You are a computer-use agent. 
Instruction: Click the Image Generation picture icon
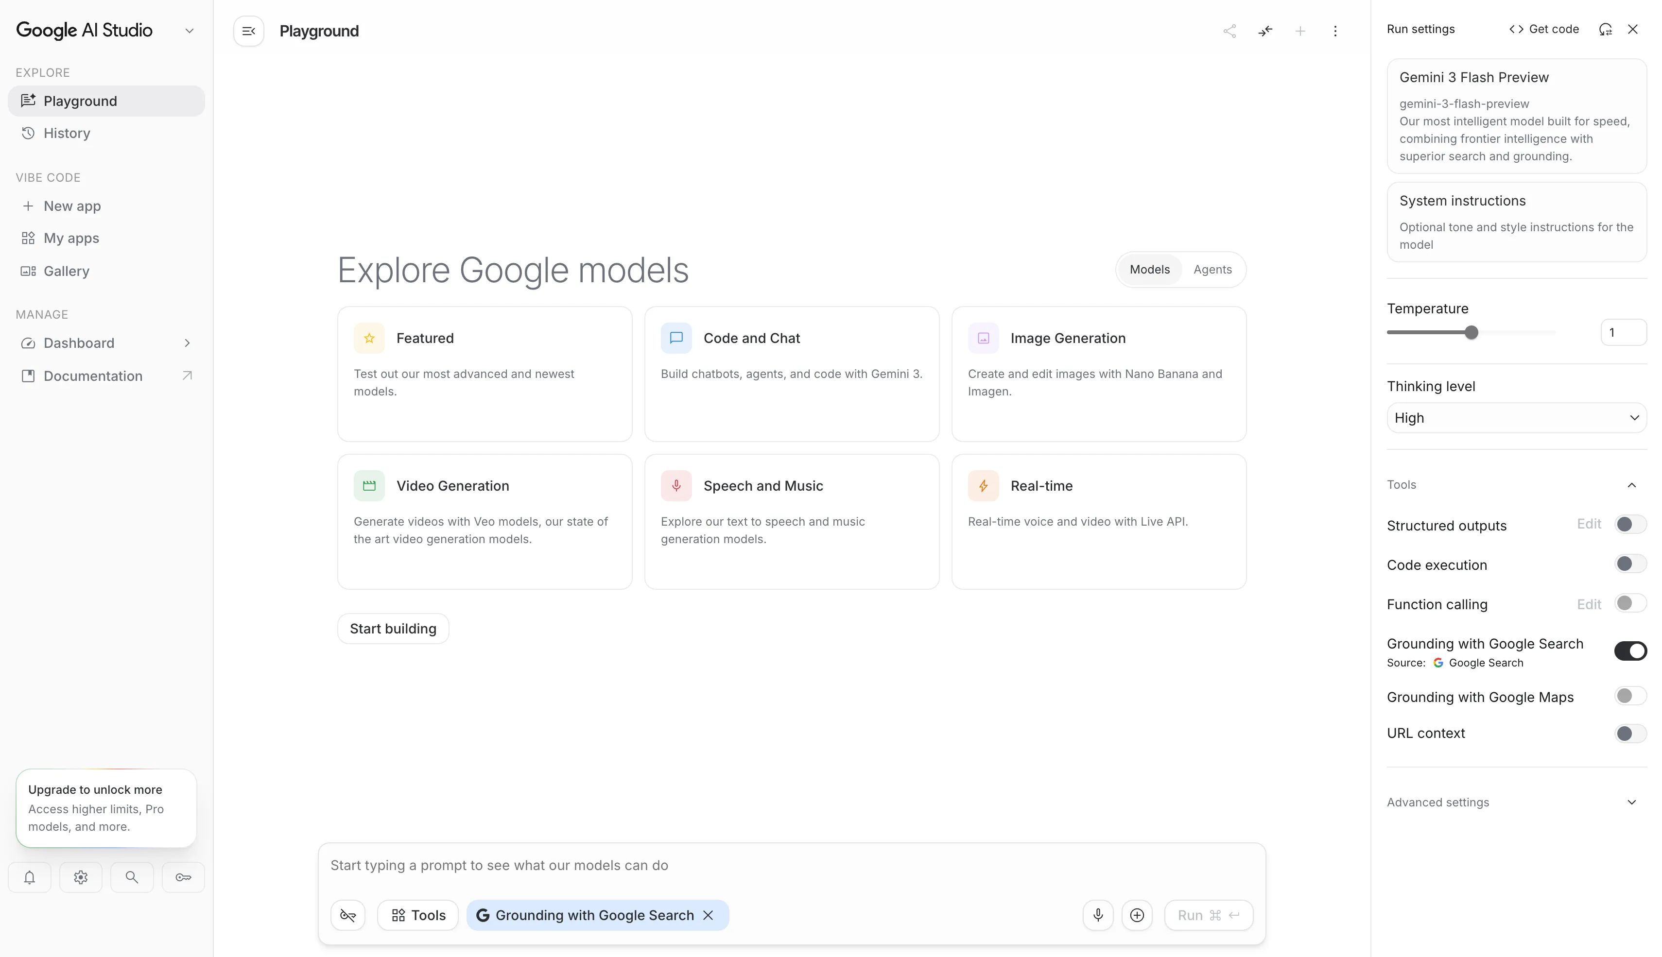(x=984, y=338)
